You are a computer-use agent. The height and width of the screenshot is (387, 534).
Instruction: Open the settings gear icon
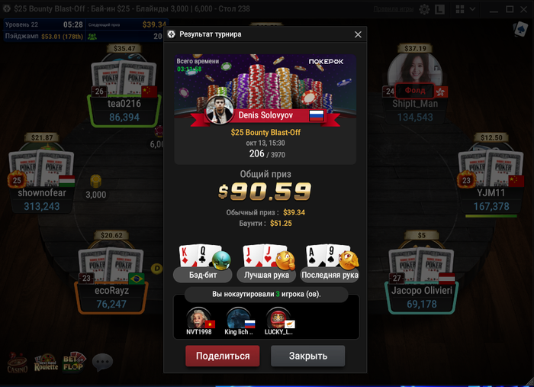click(424, 9)
